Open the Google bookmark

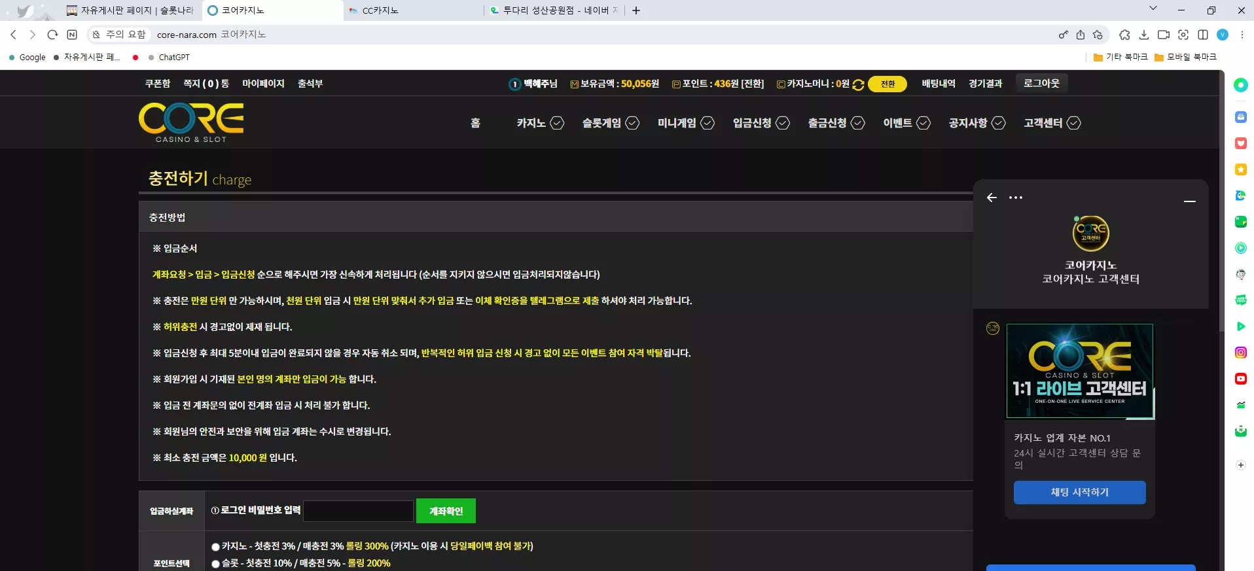(x=27, y=58)
